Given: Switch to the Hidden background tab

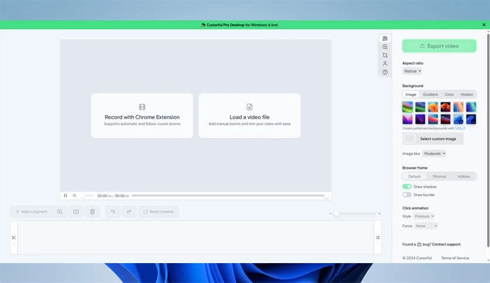Looking at the screenshot, I should (467, 95).
